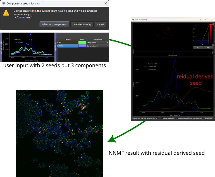Viewport: 215px width, 177px height.
Task: Enable the "Plot all seed pixels" checkbox
Action: click(x=162, y=118)
